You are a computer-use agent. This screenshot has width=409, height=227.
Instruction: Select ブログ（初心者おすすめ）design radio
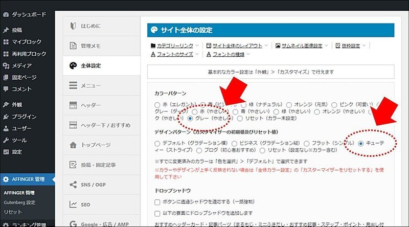pyautogui.click(x=199, y=150)
